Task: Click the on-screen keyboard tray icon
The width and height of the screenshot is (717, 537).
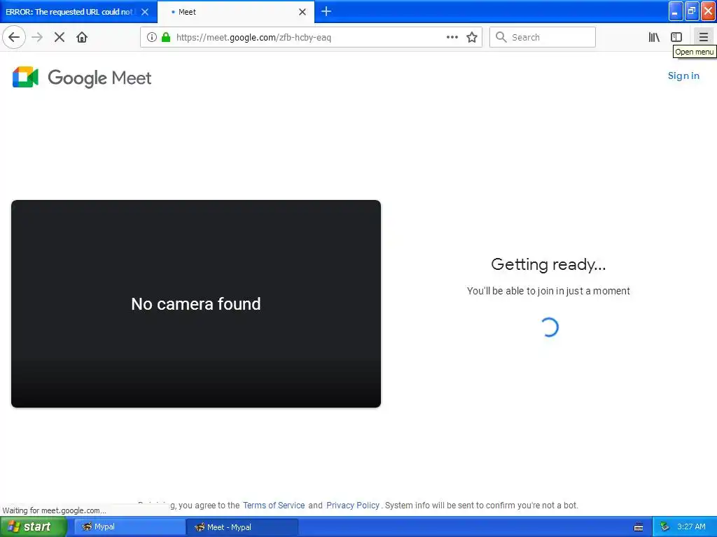Action: 639,527
